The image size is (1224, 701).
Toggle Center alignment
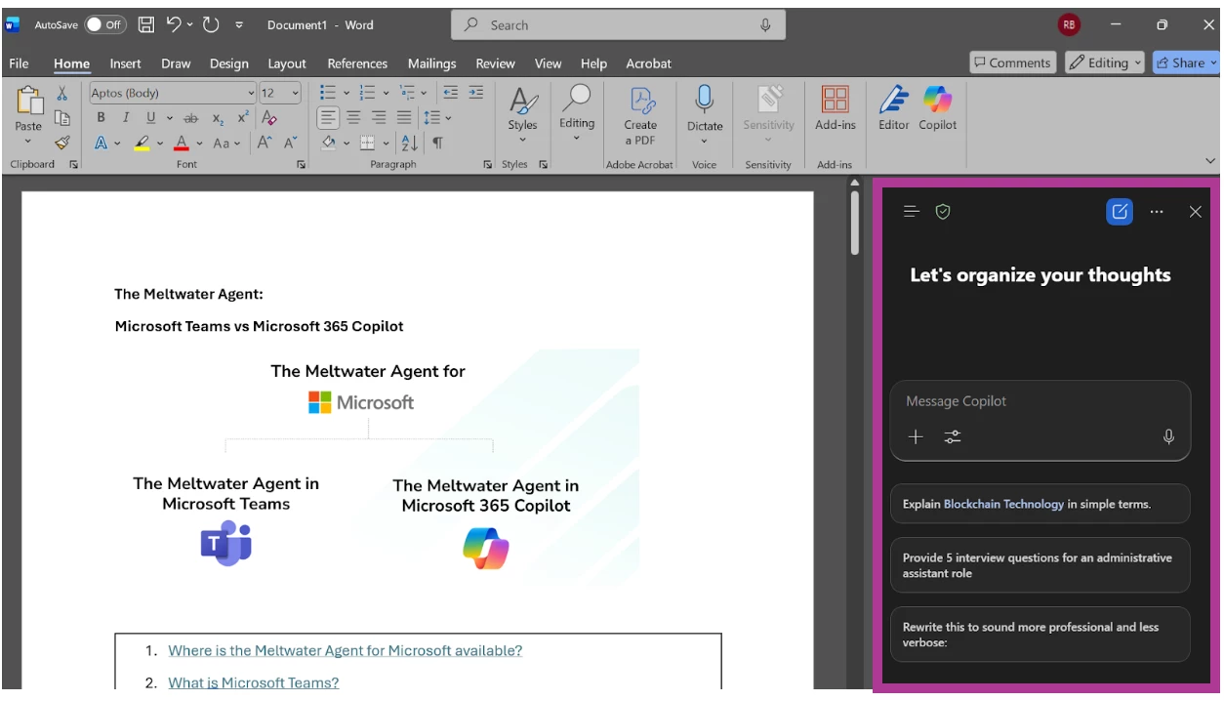coord(354,117)
